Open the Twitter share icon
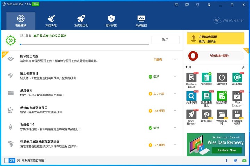The image size is (250, 166). click(x=235, y=160)
